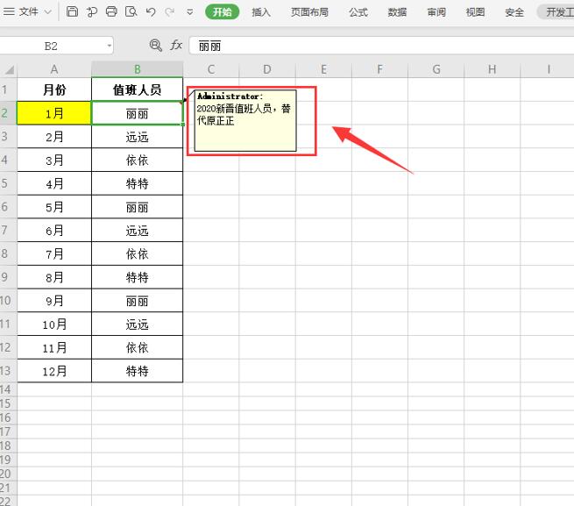Screen dimensions: 574x506
Task: Click the yellow 1月 cell
Action: 54,113
